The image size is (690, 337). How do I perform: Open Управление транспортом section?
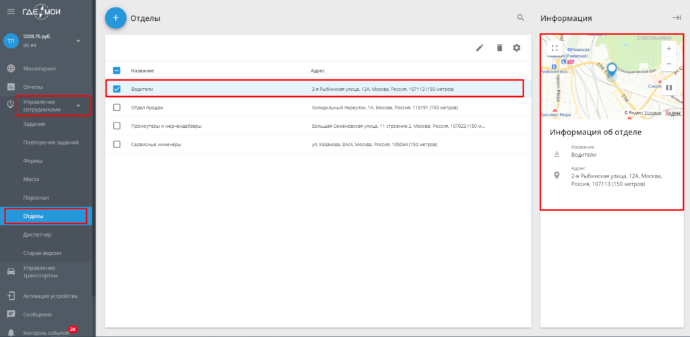(40, 272)
